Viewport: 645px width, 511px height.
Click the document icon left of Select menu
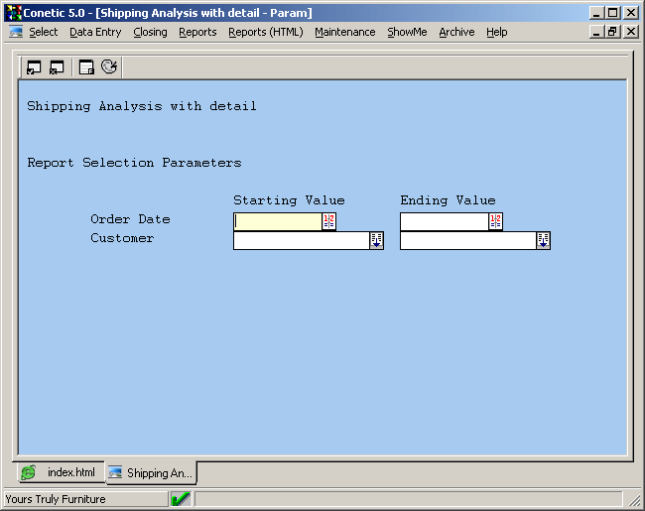click(x=16, y=32)
